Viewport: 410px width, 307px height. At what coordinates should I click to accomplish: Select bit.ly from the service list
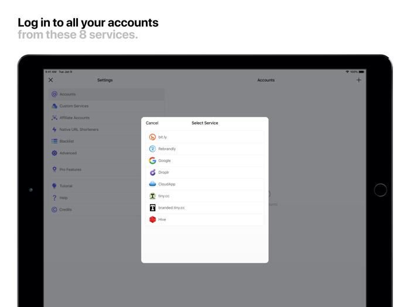click(205, 137)
